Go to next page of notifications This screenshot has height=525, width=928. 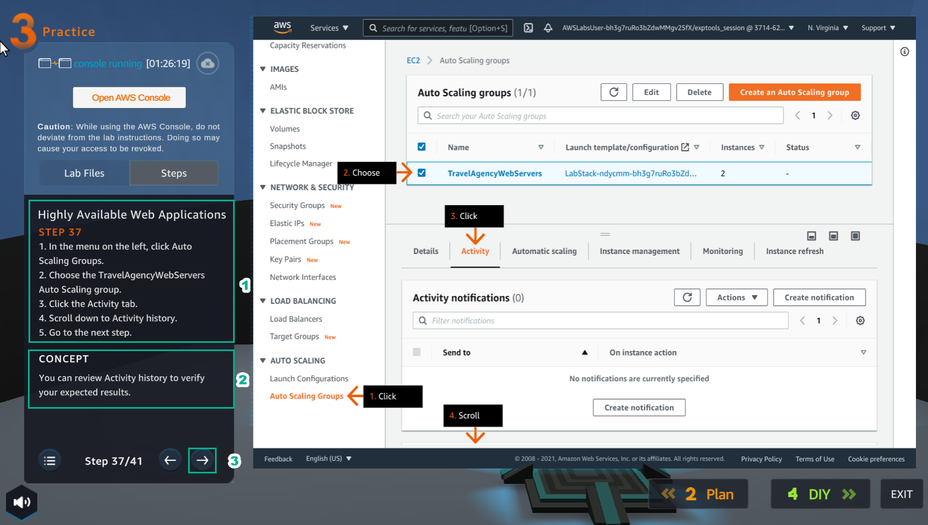835,320
